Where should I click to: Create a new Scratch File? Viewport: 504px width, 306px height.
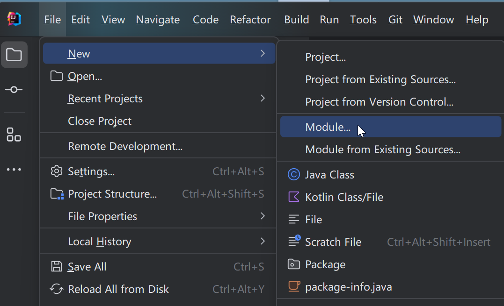point(333,242)
